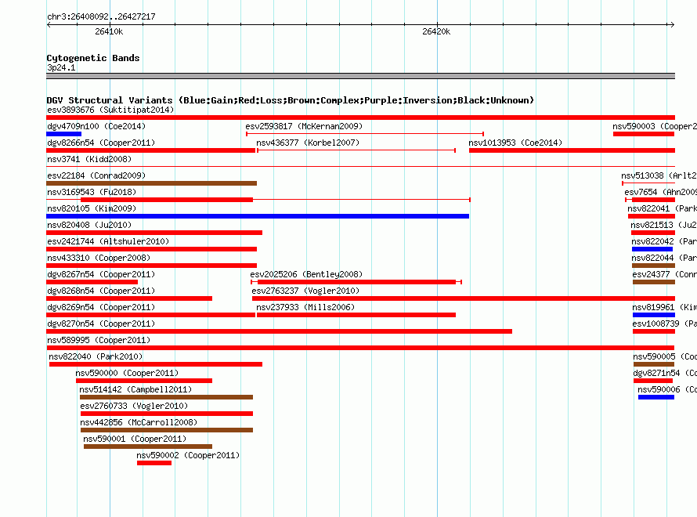Click the 26410k ruler position label
This screenshot has height=517, width=697.
click(x=109, y=31)
